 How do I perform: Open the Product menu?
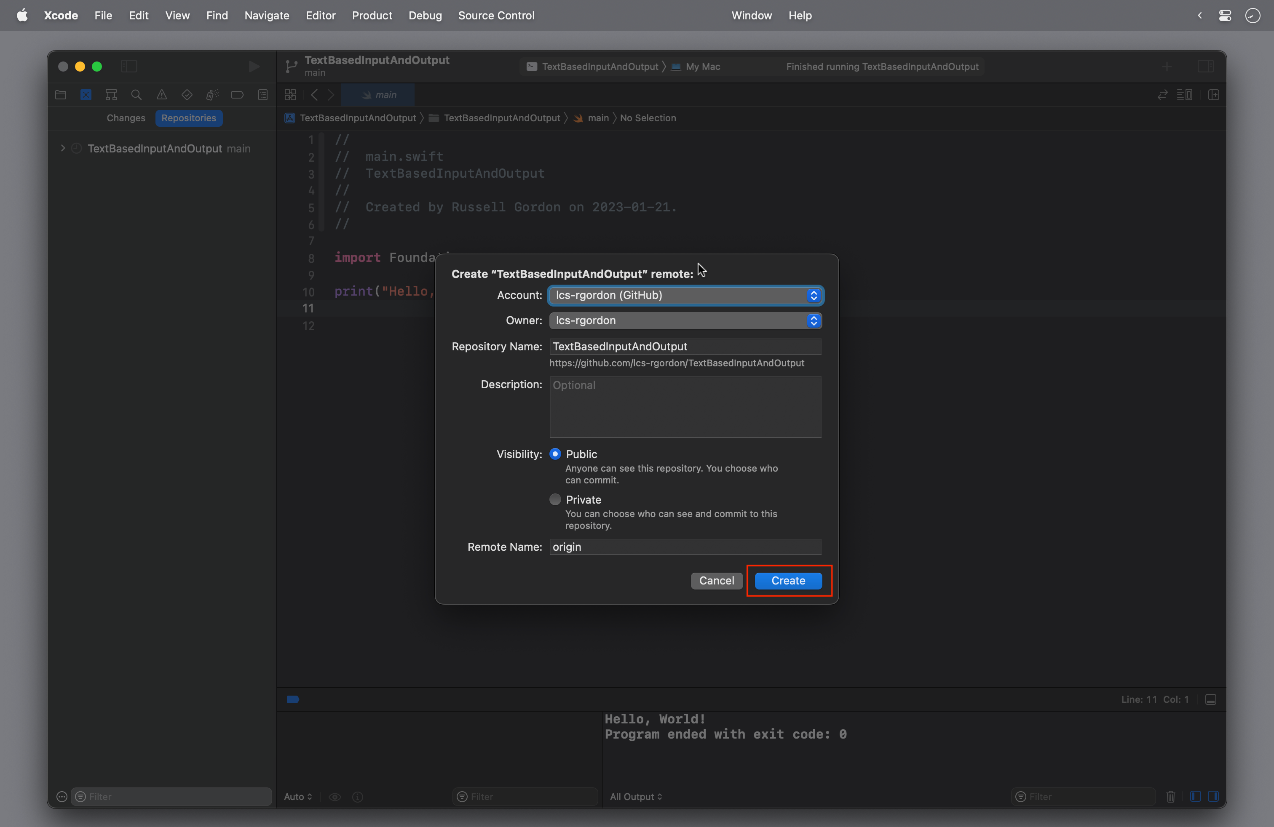[372, 16]
